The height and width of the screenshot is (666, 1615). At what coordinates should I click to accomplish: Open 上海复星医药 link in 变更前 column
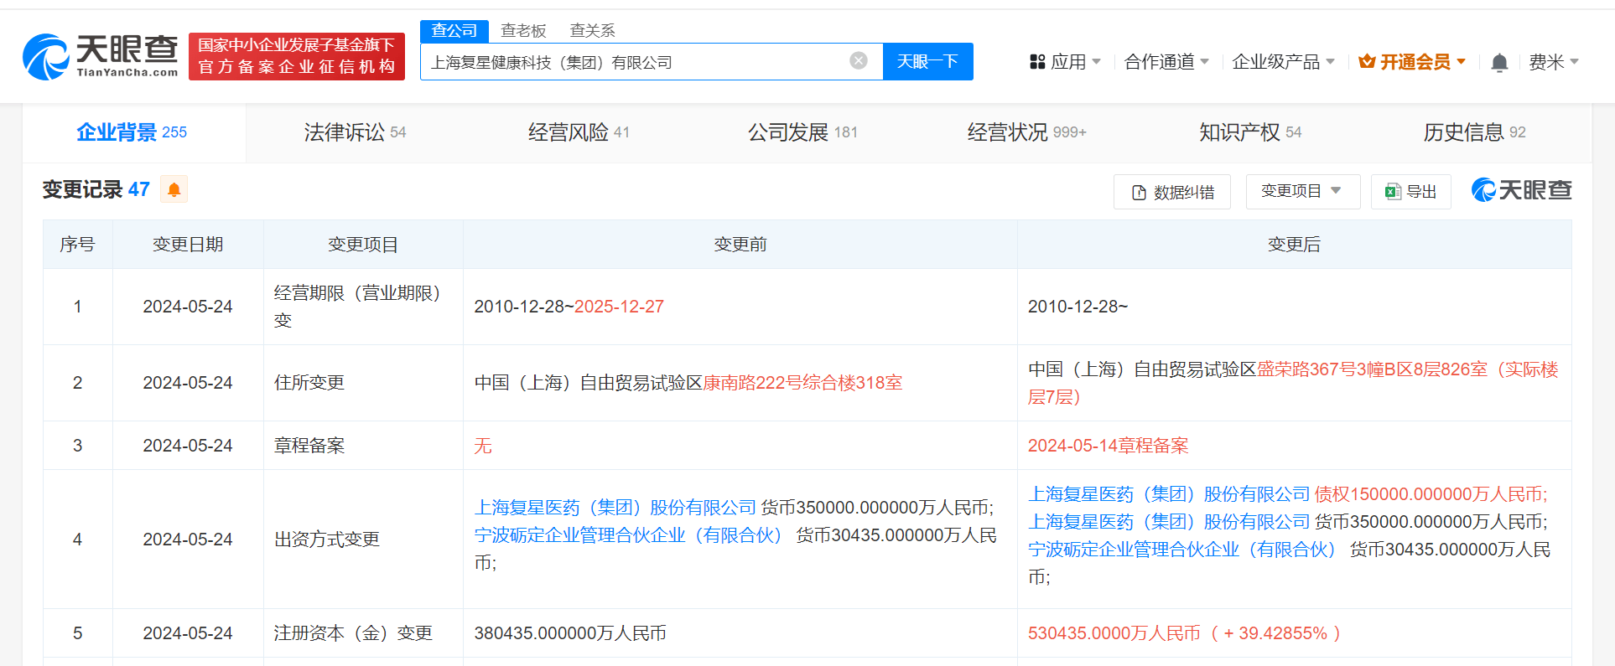click(615, 508)
